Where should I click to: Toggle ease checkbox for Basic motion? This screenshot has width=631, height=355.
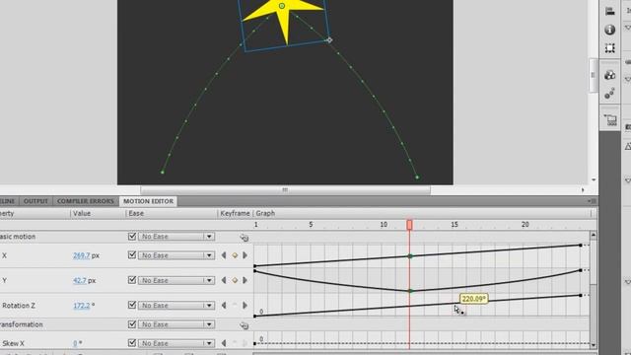[x=131, y=237]
